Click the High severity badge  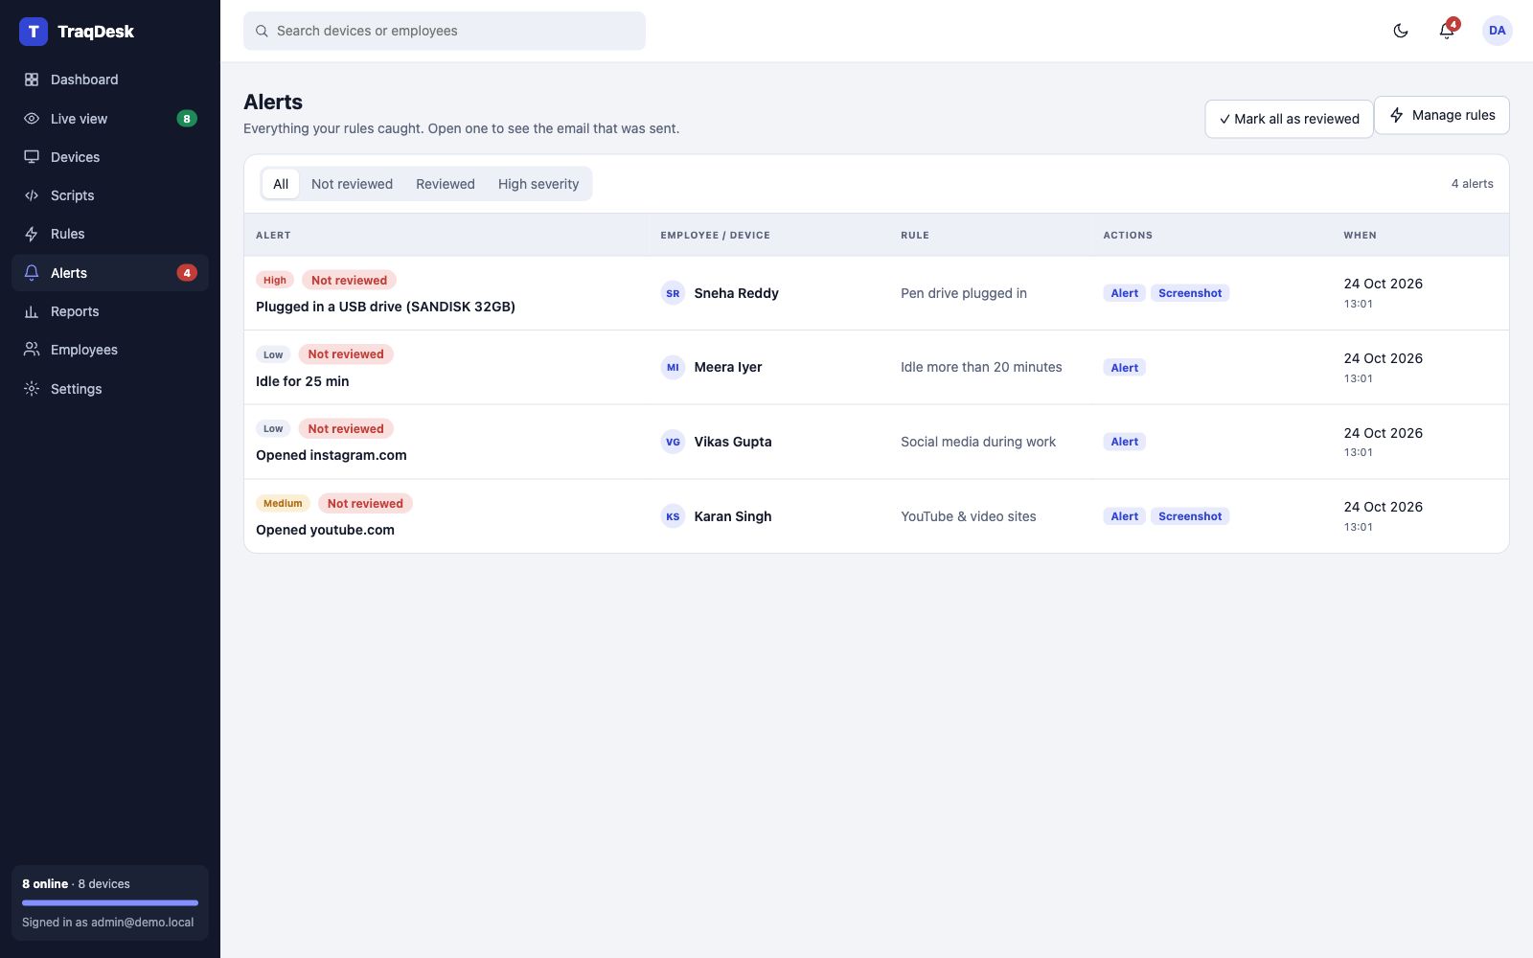pyautogui.click(x=275, y=280)
